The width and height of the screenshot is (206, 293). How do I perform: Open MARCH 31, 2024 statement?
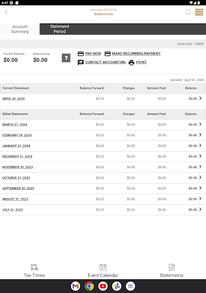15,125
